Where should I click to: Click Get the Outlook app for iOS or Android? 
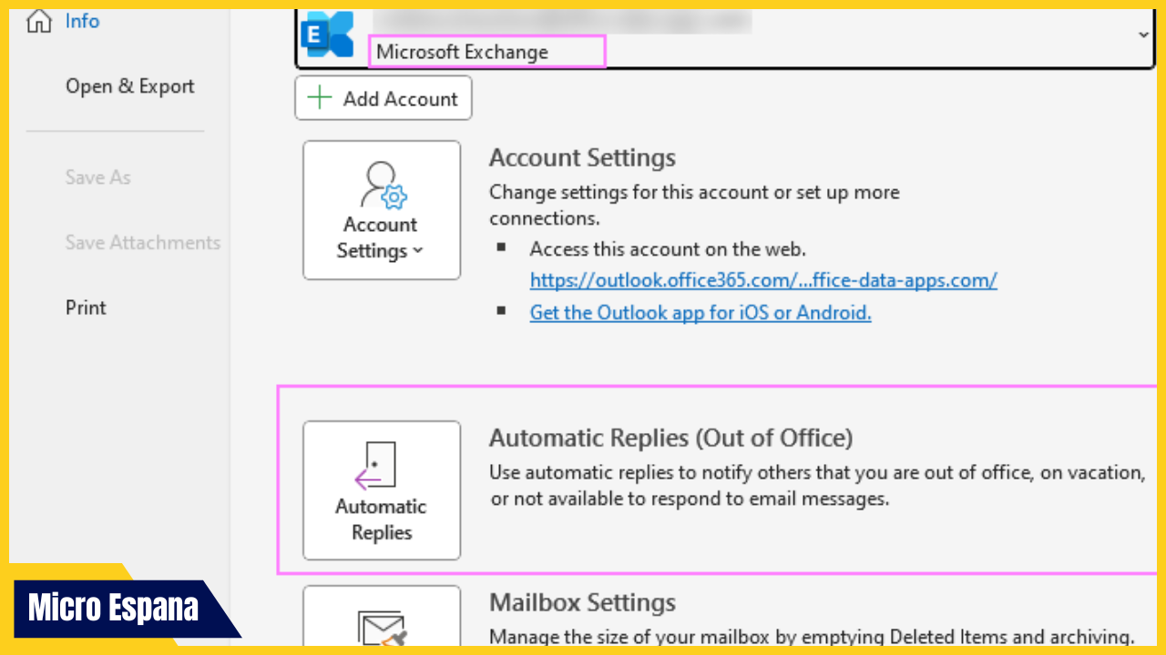700,312
